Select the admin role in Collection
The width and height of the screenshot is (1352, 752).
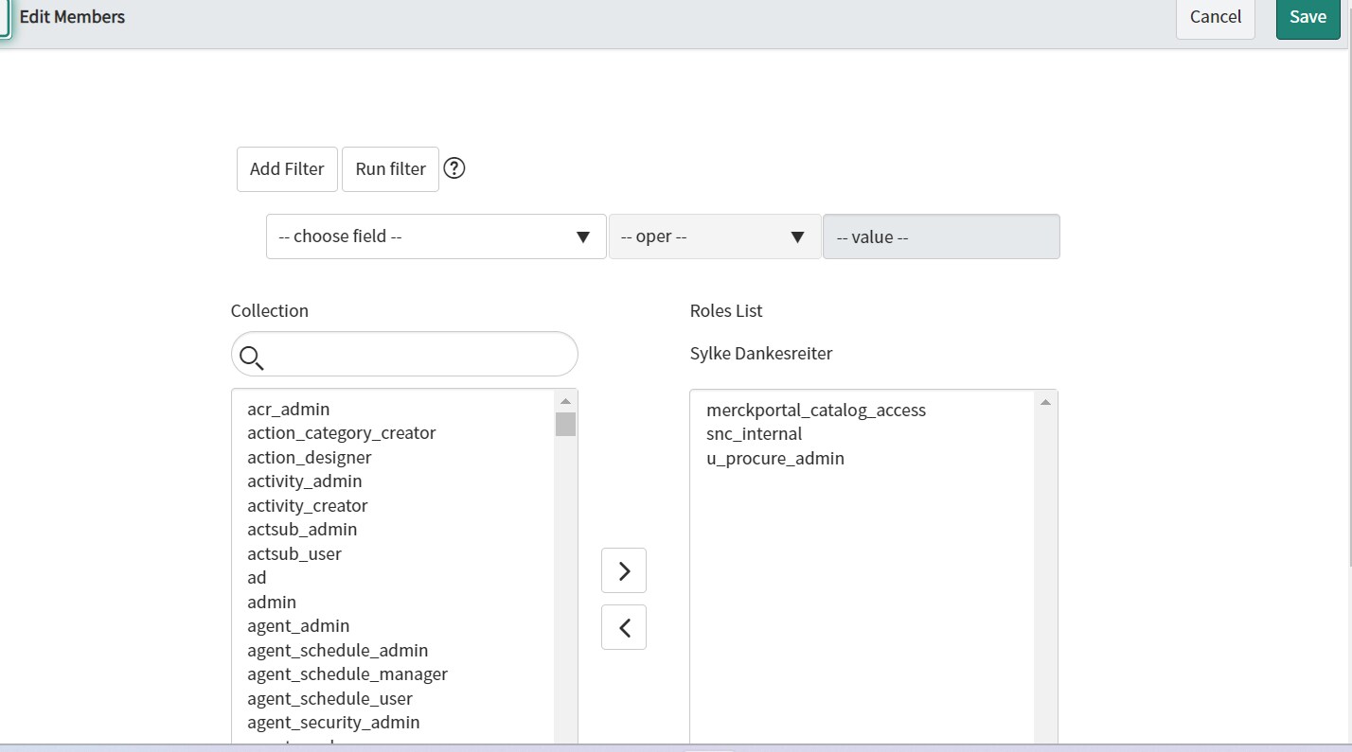pyautogui.click(x=272, y=602)
